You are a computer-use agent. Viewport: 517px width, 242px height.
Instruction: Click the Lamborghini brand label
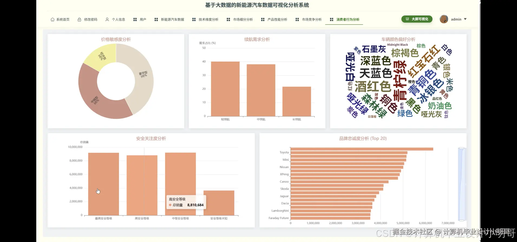point(280,211)
